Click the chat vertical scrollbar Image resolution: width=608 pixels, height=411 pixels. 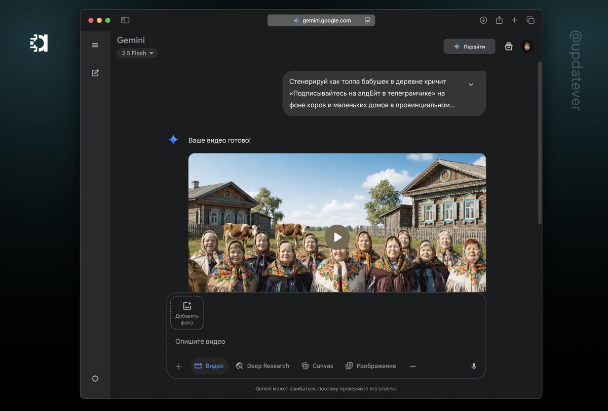(540, 143)
